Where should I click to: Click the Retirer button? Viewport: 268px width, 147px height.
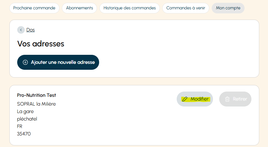click(x=235, y=99)
